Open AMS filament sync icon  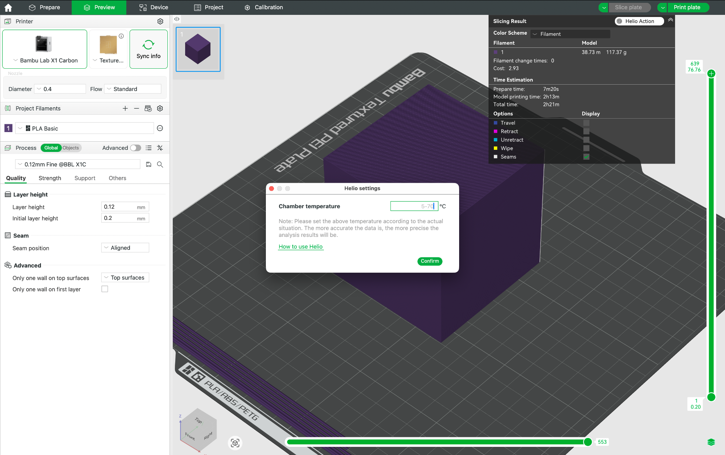click(148, 108)
